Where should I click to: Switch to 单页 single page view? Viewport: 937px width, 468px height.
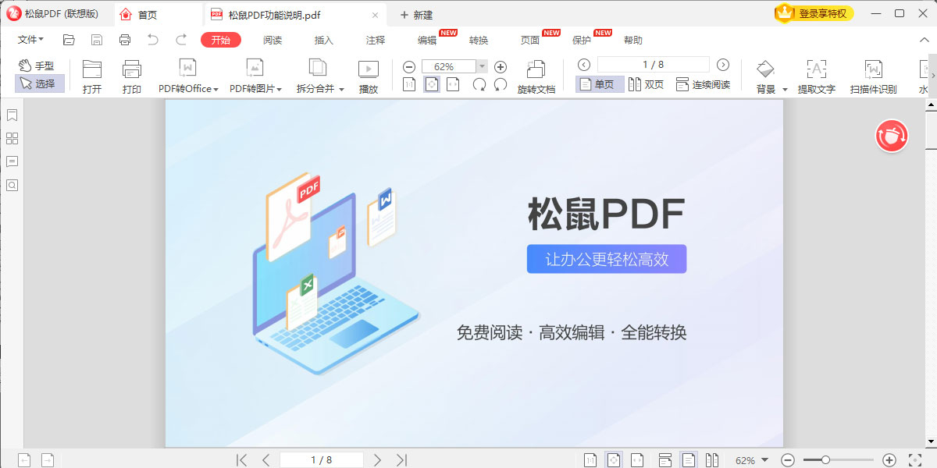(x=600, y=84)
